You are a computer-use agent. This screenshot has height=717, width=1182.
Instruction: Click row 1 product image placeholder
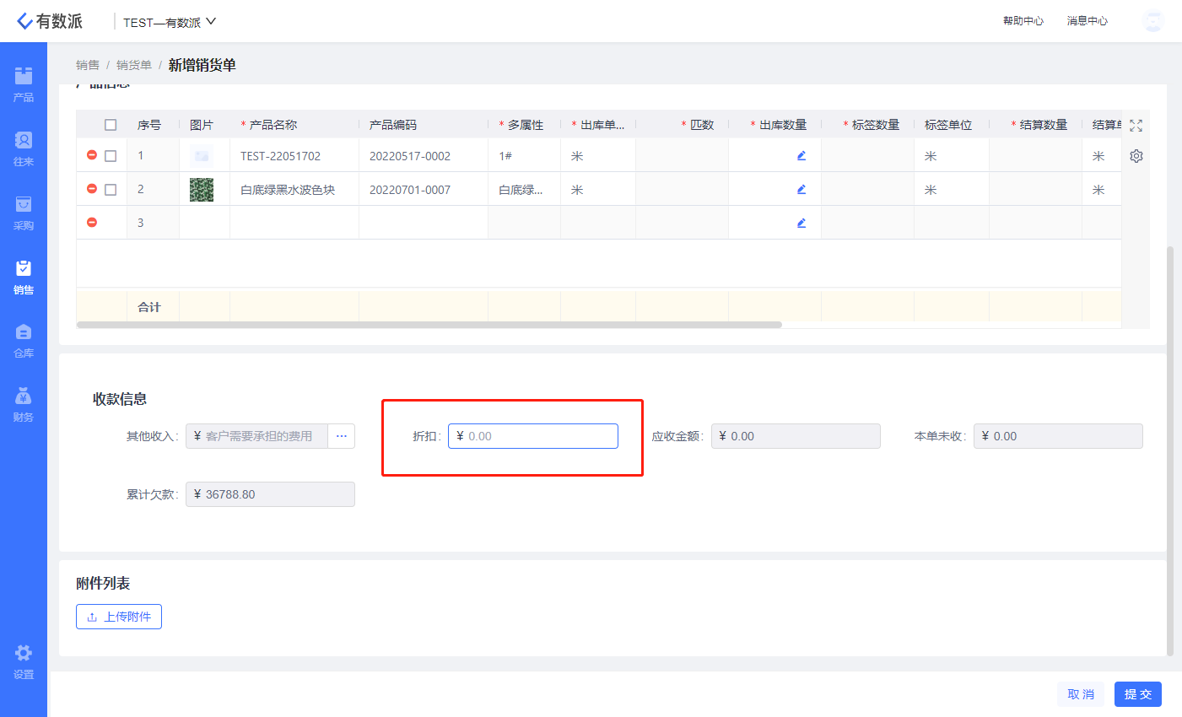[x=202, y=156]
